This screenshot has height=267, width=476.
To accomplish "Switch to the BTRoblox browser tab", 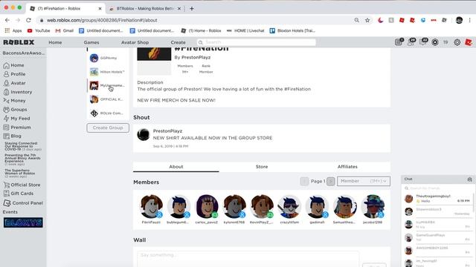I will point(145,8).
